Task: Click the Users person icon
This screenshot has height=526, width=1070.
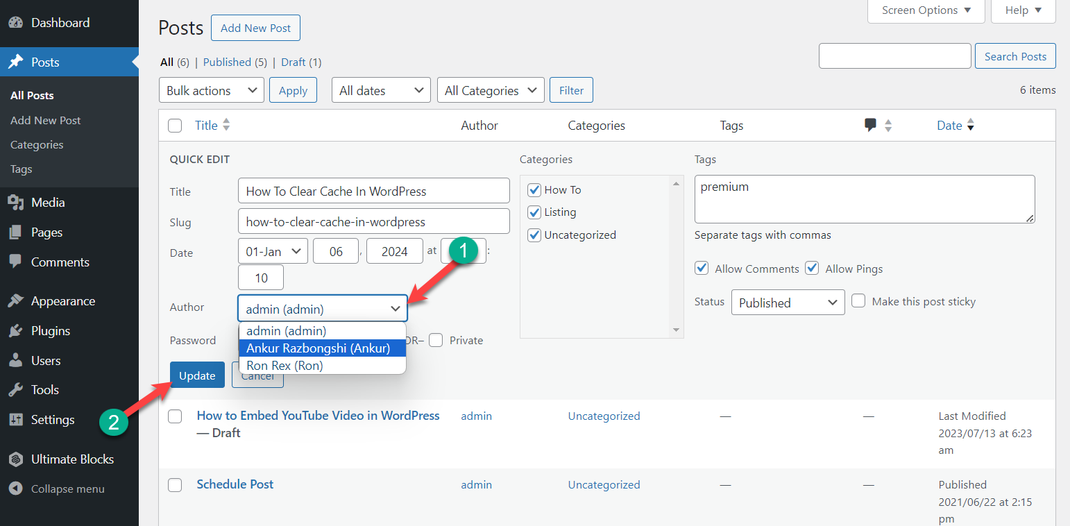Action: pos(15,361)
